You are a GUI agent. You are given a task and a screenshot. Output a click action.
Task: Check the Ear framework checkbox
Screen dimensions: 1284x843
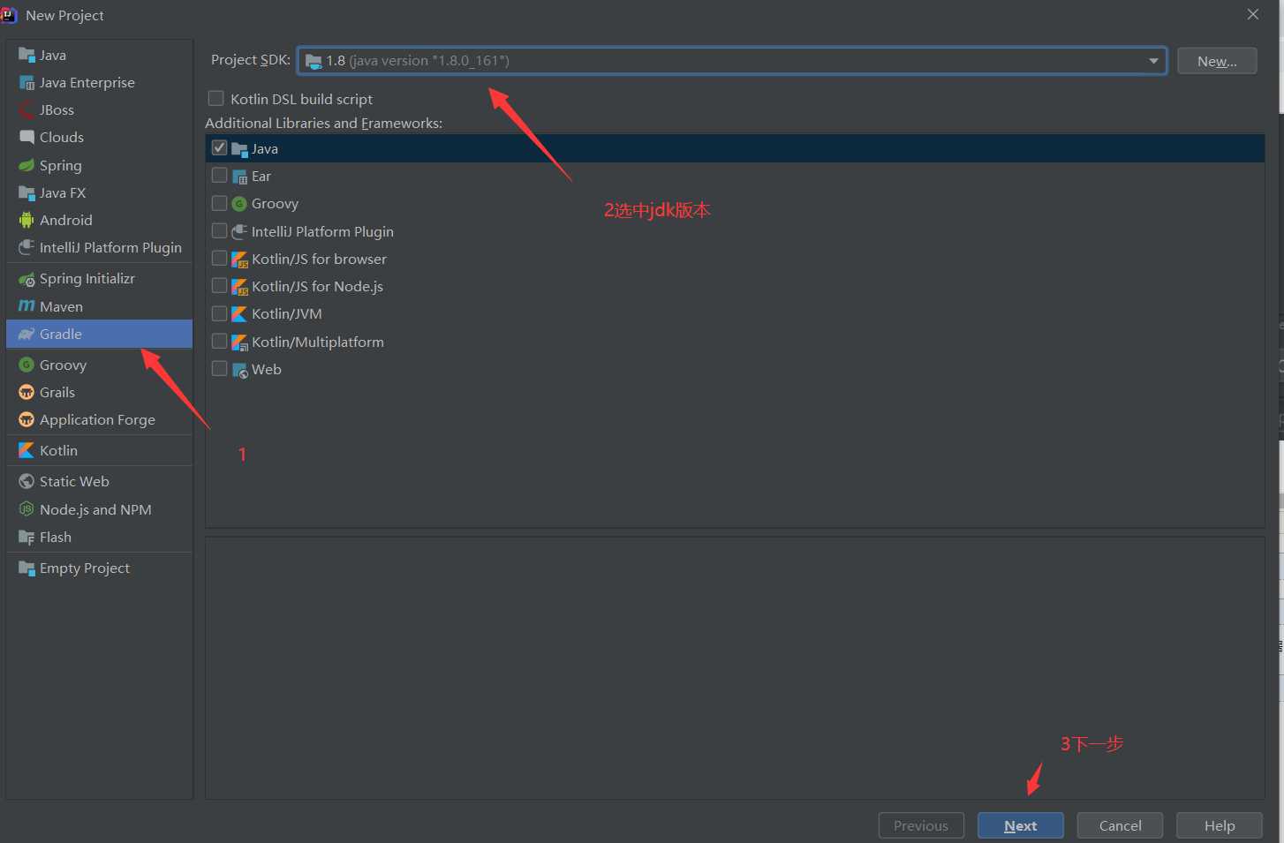[220, 176]
